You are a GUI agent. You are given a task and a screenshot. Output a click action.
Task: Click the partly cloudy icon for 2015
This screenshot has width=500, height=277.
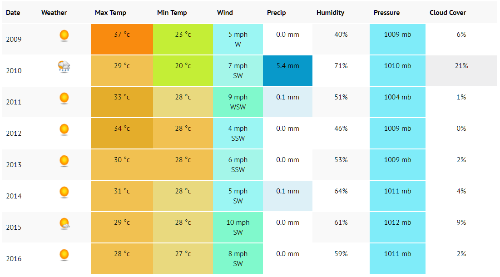pyautogui.click(x=65, y=223)
